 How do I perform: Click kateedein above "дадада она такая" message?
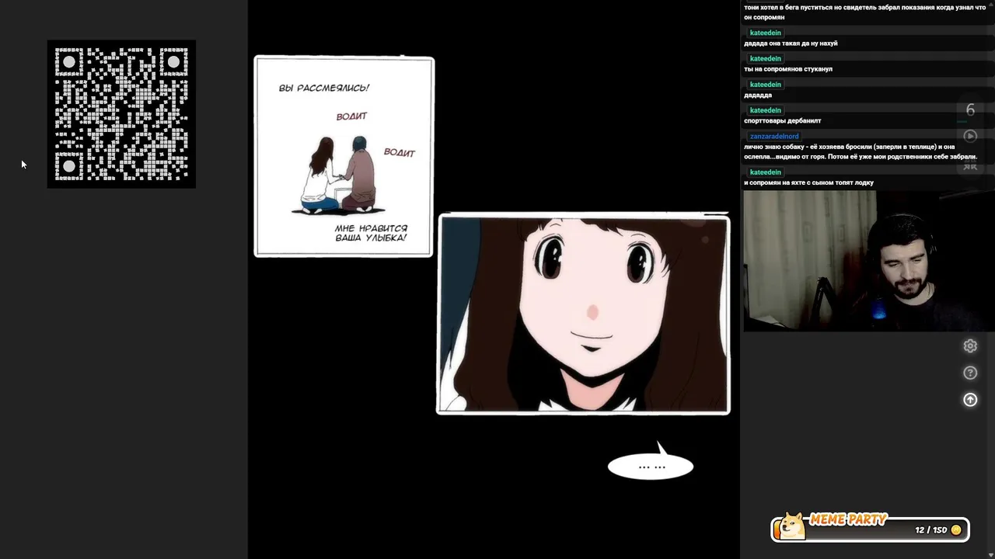[766, 33]
